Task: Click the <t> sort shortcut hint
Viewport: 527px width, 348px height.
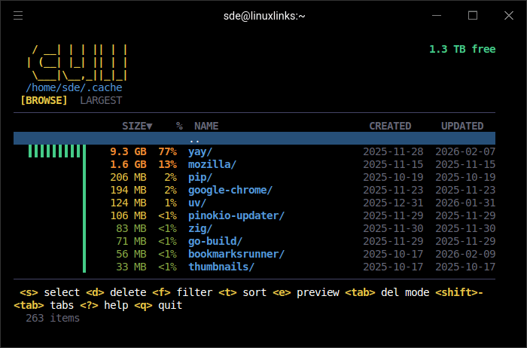Action: pyautogui.click(x=242, y=292)
